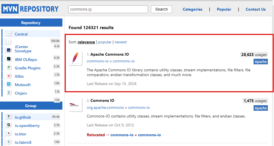Click the Search button
274x146 pixels.
pyautogui.click(x=161, y=9)
